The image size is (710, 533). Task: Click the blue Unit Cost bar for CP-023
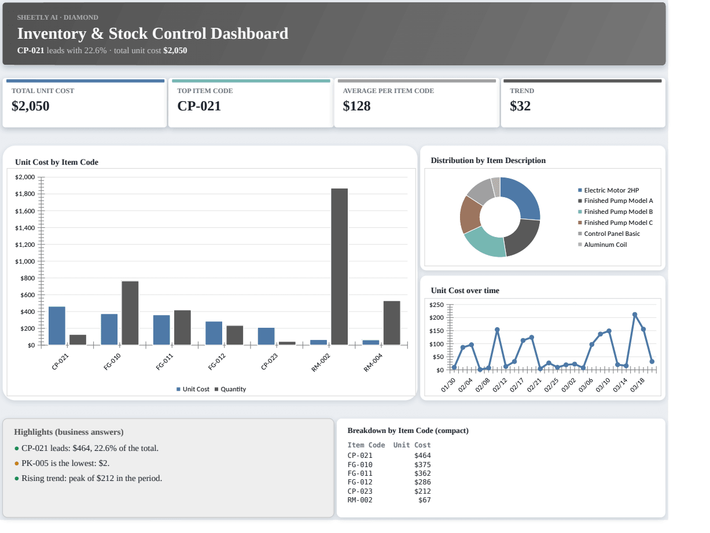pyautogui.click(x=266, y=336)
